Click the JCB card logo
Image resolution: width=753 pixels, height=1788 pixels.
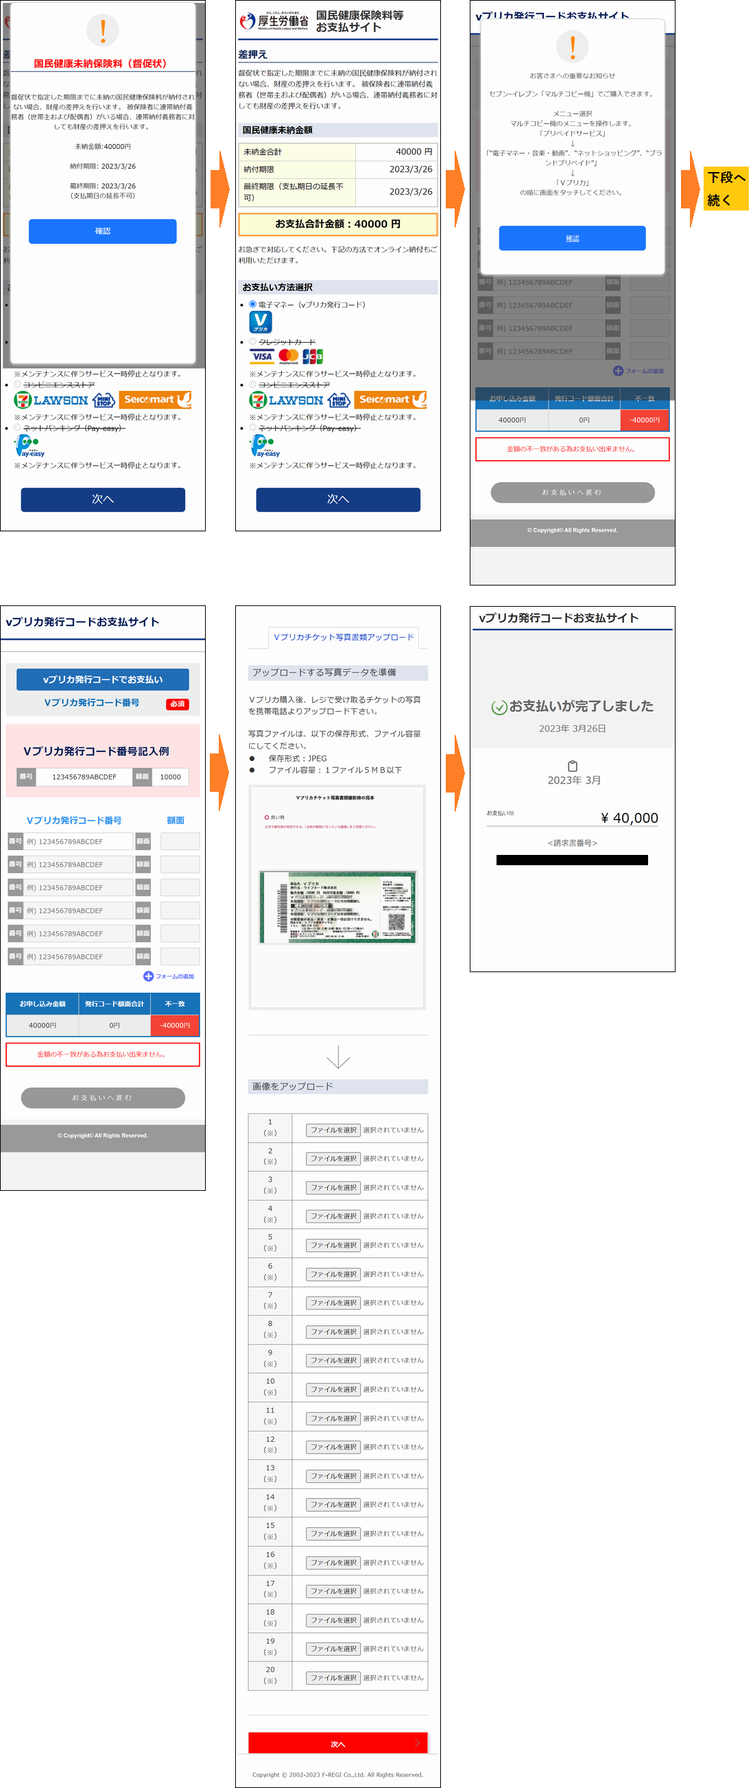click(x=312, y=357)
